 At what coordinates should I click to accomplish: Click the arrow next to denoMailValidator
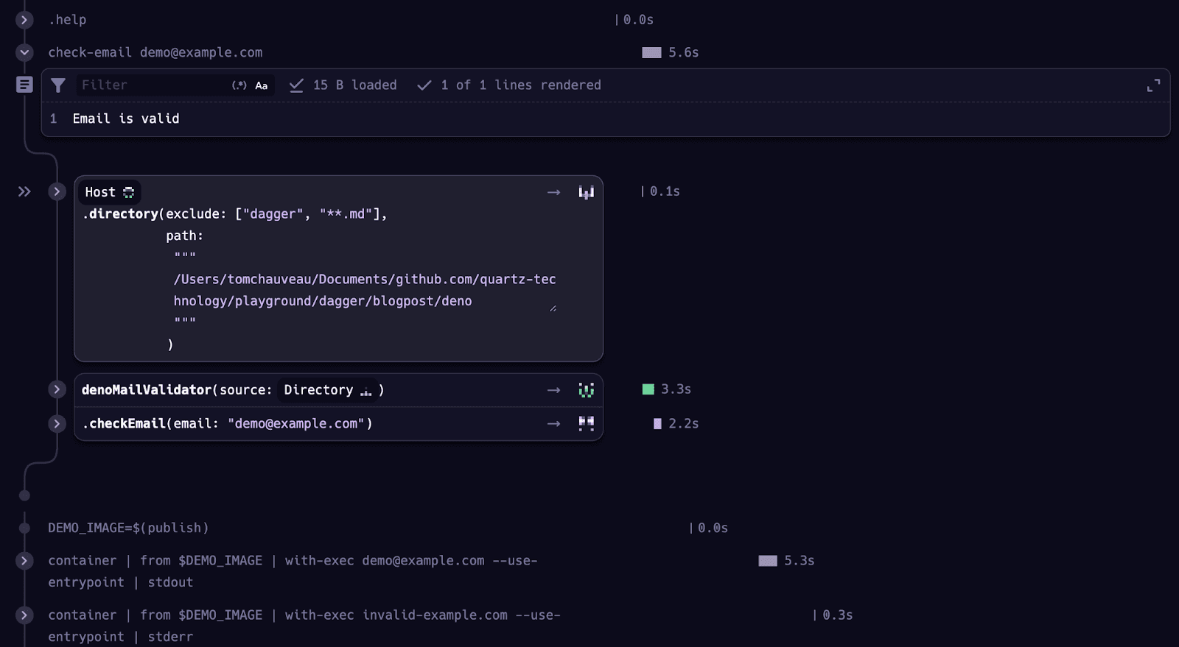point(553,390)
